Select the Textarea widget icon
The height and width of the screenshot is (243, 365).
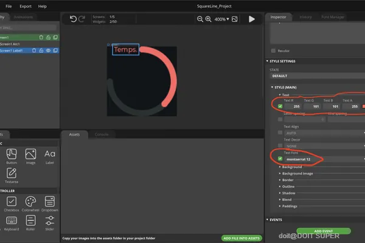pyautogui.click(x=12, y=176)
